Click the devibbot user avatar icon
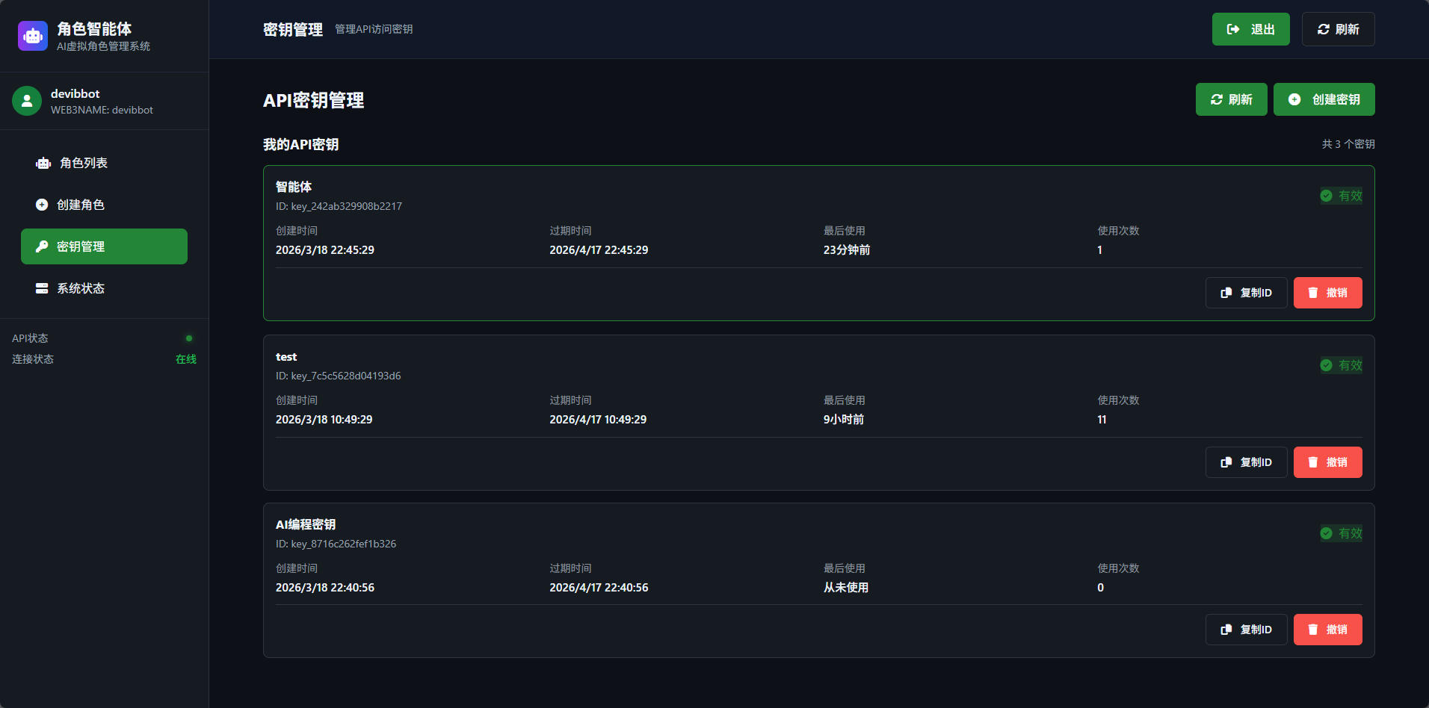1429x708 pixels. 27,101
